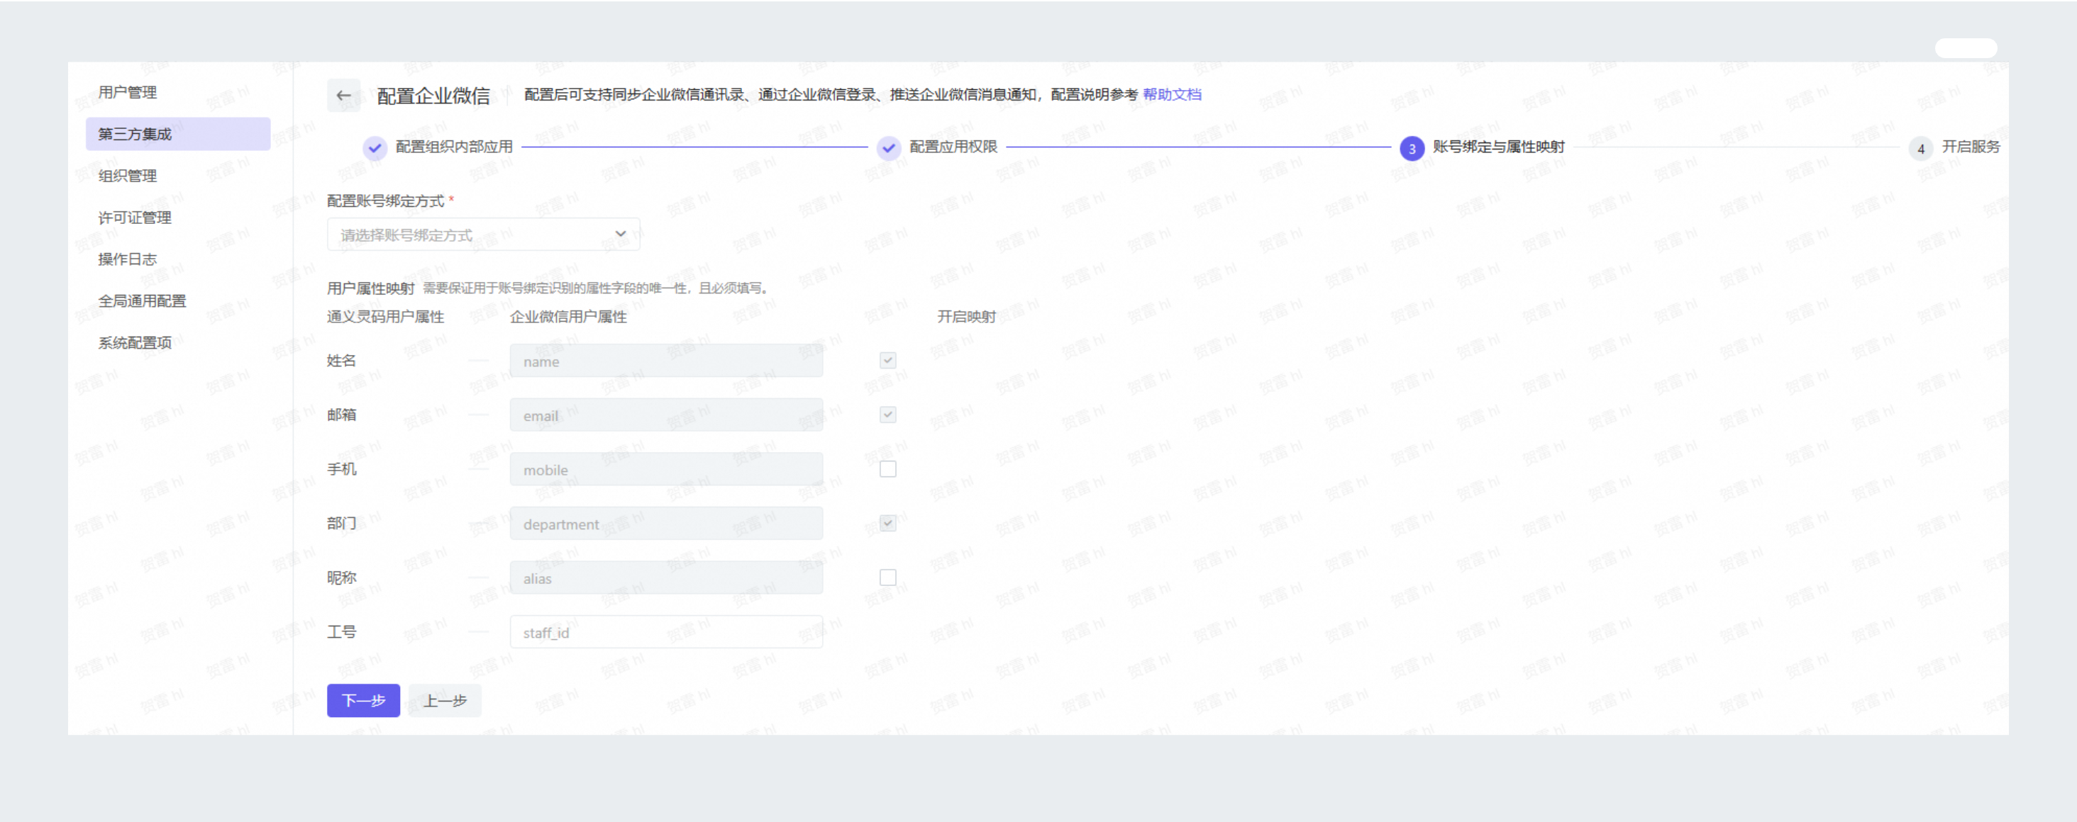This screenshot has height=822, width=2077.
Task: Click the staff_id input field
Action: click(x=666, y=632)
